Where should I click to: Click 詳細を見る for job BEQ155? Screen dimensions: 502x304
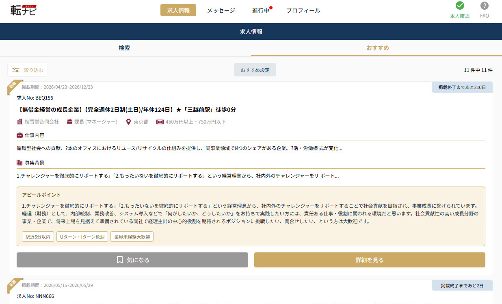(370, 260)
